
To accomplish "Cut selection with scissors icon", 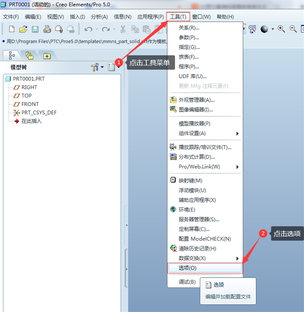I will [x=123, y=29].
